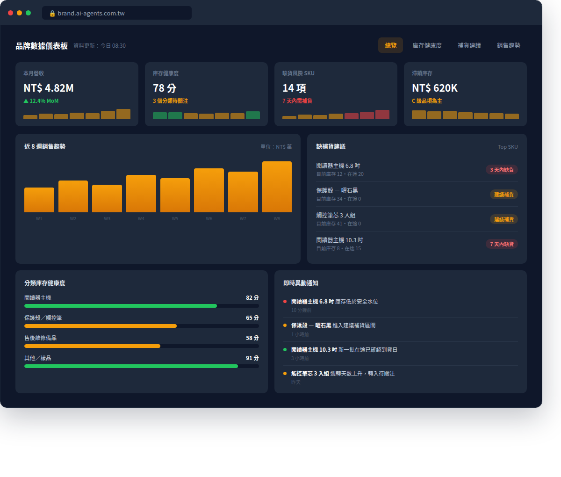
Task: Click the 91 分 score value
Action: click(x=252, y=358)
